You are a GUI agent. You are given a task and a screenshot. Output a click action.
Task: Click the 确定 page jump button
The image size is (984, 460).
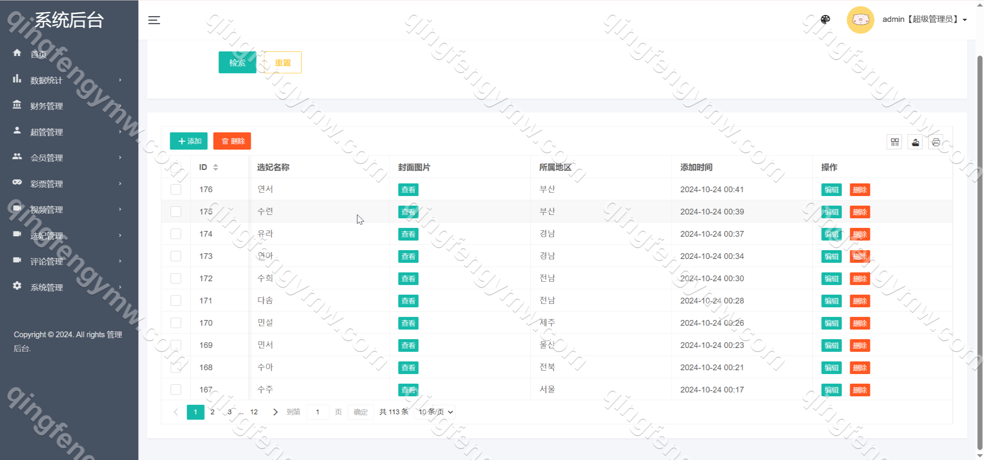coord(361,412)
